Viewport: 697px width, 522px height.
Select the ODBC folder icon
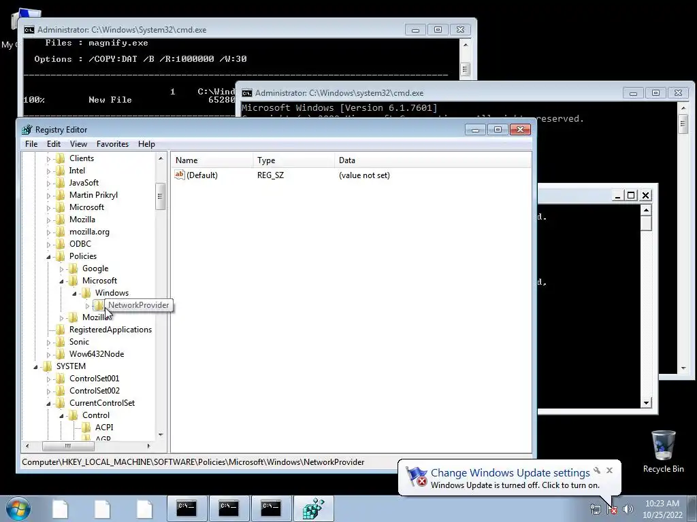tap(60, 244)
